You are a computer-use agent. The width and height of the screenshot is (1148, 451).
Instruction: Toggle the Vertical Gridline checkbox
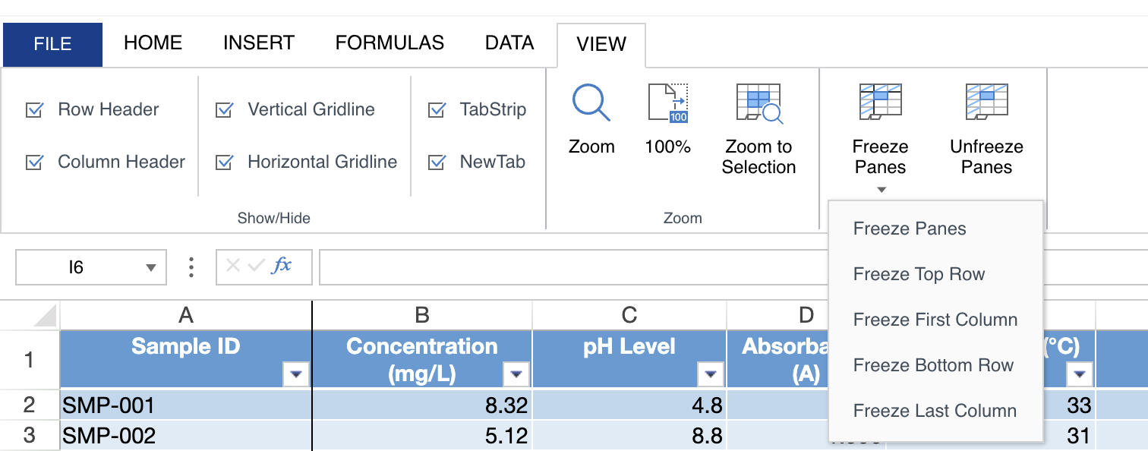coord(225,110)
